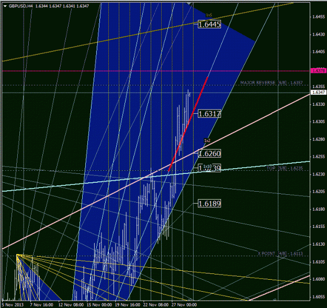Image resolution: width=327 pixels, height=308 pixels.
Task: Select the MAJOR REVERSE [6/8] - 1.6357 label
Action: [x=272, y=83]
